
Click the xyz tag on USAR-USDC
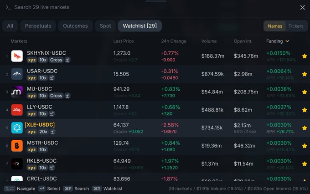[32, 78]
